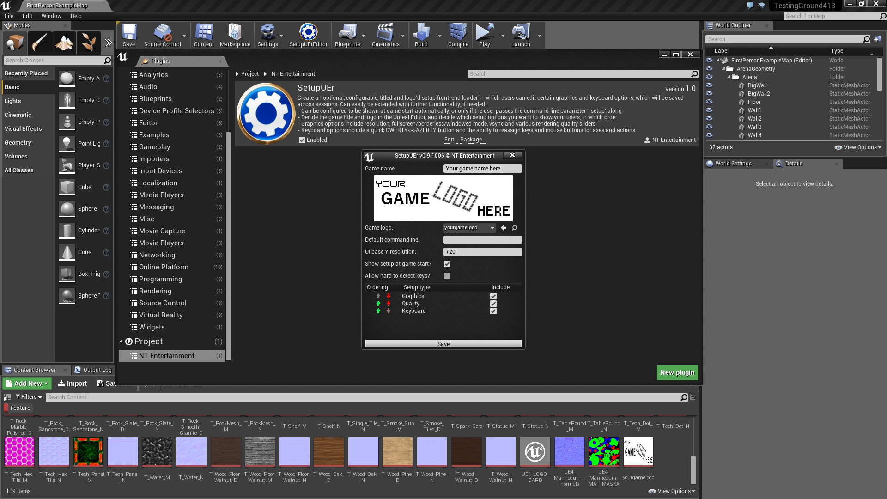Toggle Include checkbox for Quality

tap(493, 304)
